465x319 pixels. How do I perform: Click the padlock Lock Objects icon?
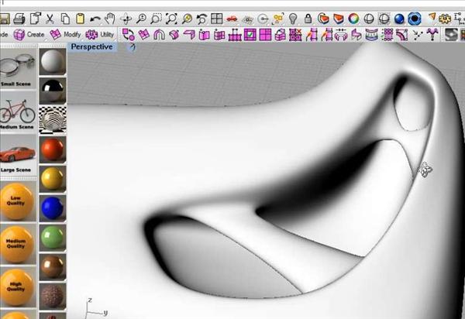(308, 19)
